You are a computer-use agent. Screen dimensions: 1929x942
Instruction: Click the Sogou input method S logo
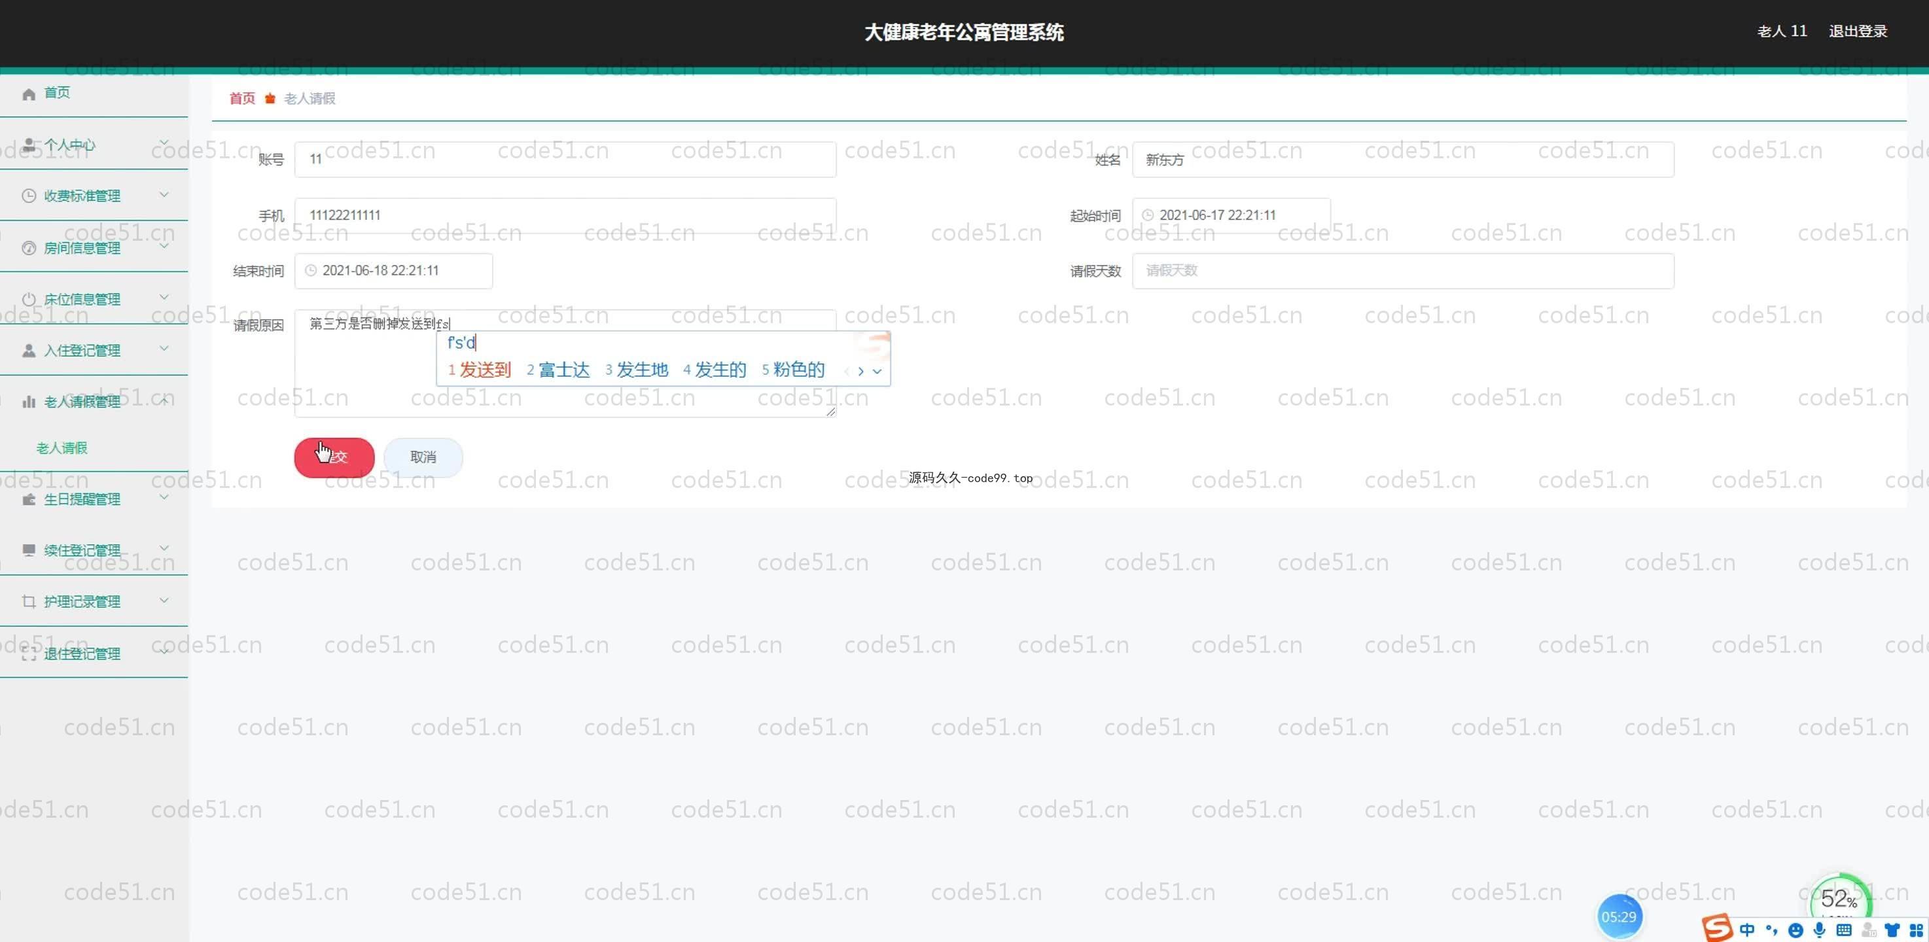point(1717,928)
